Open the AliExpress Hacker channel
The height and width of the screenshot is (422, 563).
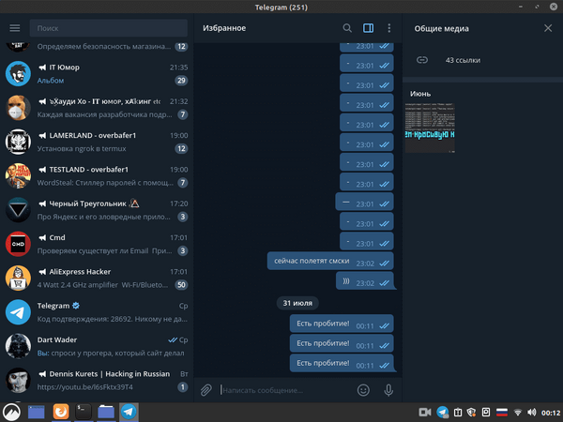[97, 279]
